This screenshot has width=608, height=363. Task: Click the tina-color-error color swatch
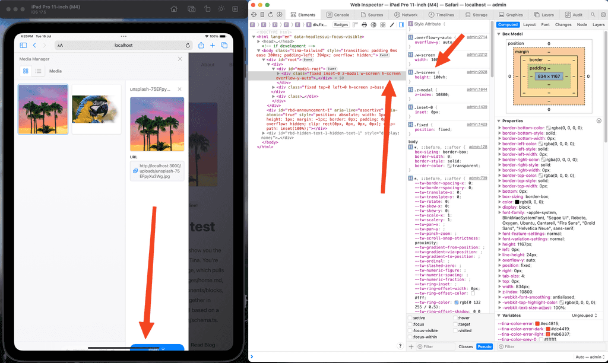click(x=536, y=323)
